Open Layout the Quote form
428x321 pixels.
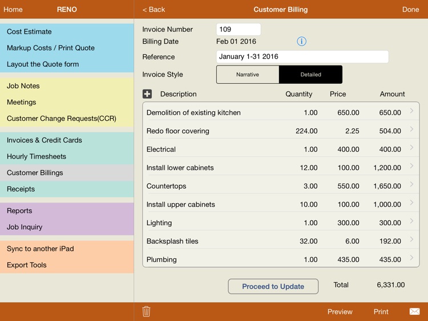tap(67, 64)
